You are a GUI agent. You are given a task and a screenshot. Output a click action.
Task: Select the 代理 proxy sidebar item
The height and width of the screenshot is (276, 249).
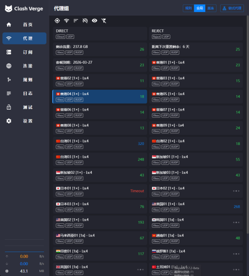(x=24, y=38)
